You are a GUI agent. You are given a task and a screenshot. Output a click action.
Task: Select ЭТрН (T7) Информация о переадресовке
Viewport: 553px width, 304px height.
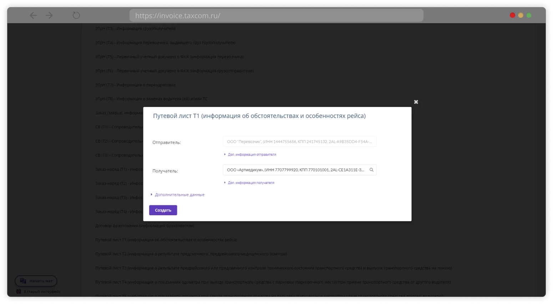pos(135,85)
